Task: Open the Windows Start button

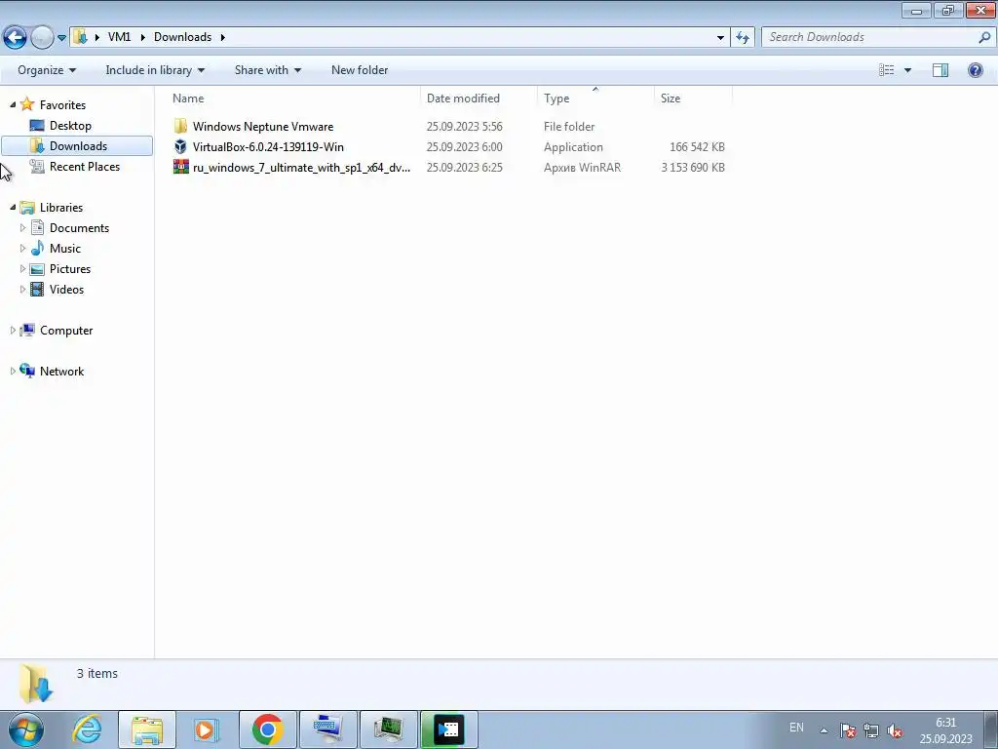Action: coord(26,729)
